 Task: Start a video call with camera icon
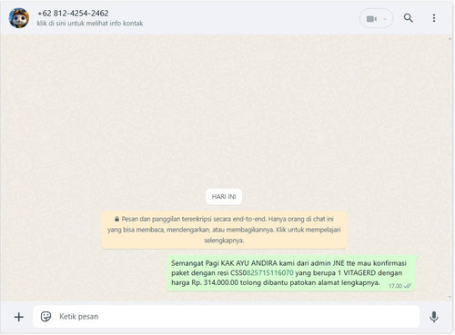[371, 19]
